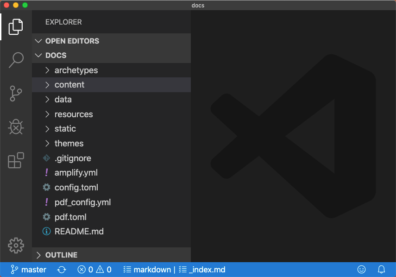Open the config.toml file
This screenshot has height=277, width=396.
76,188
